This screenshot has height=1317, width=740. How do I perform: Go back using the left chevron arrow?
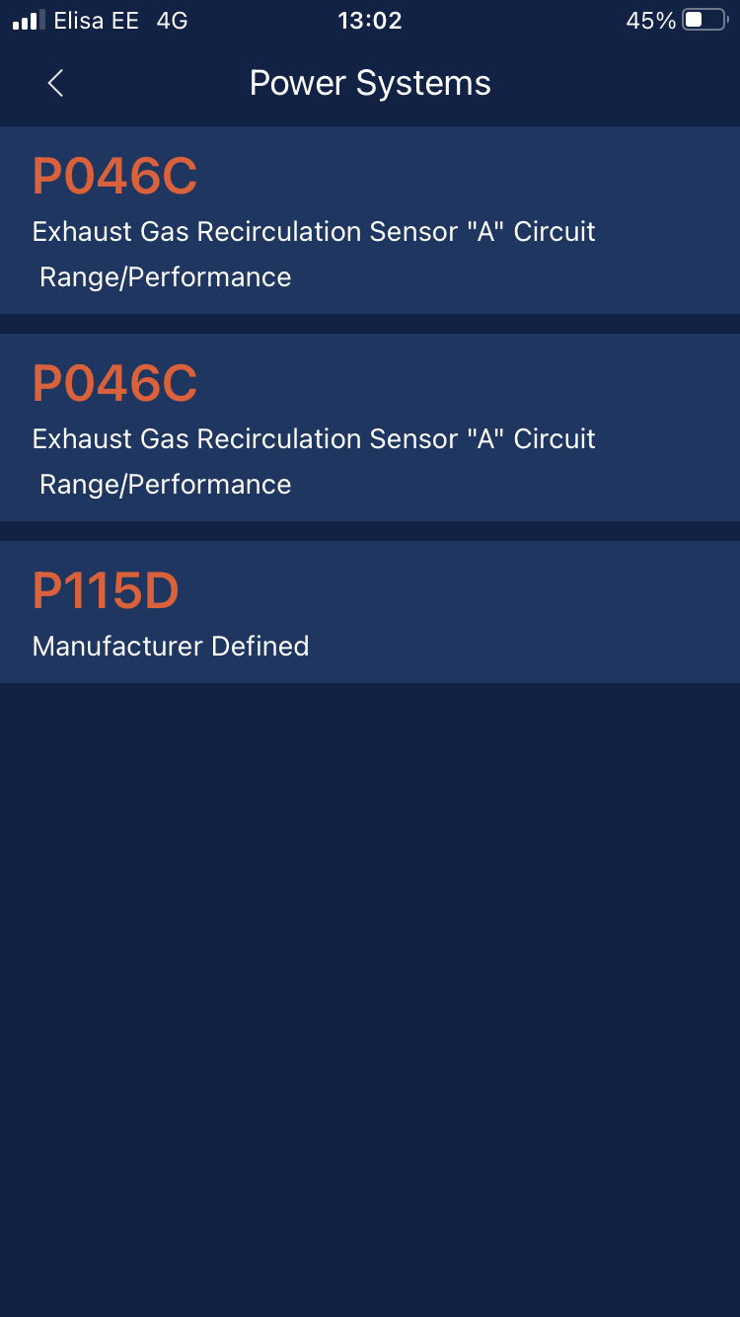(55, 83)
